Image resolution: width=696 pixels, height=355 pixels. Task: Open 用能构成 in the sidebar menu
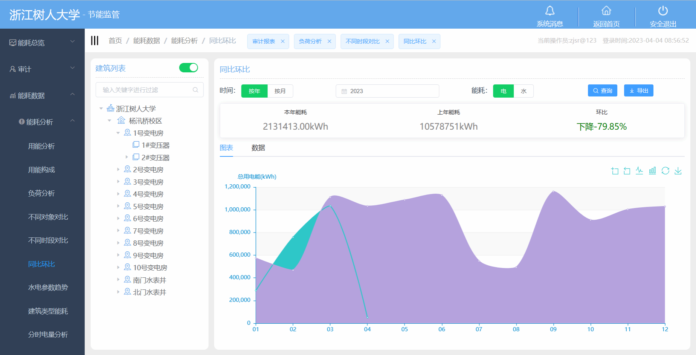click(x=41, y=170)
